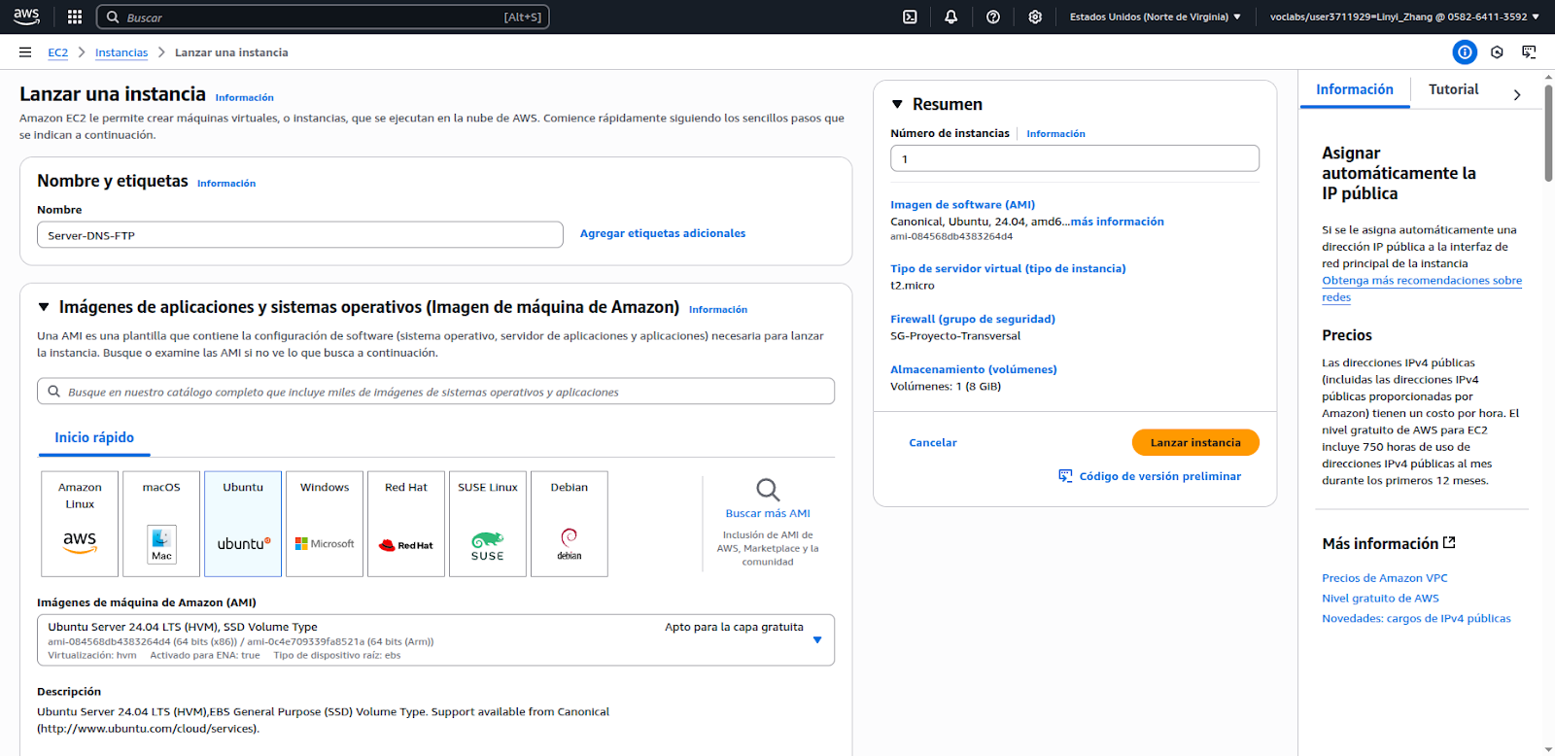Choose the Amazon Linux AMI tile

[x=80, y=524]
